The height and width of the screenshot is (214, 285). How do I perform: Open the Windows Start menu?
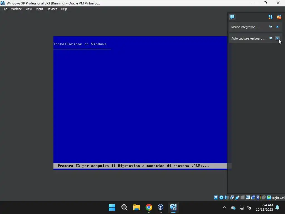coord(112,207)
